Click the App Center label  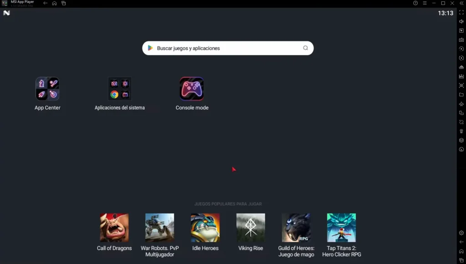47,108
